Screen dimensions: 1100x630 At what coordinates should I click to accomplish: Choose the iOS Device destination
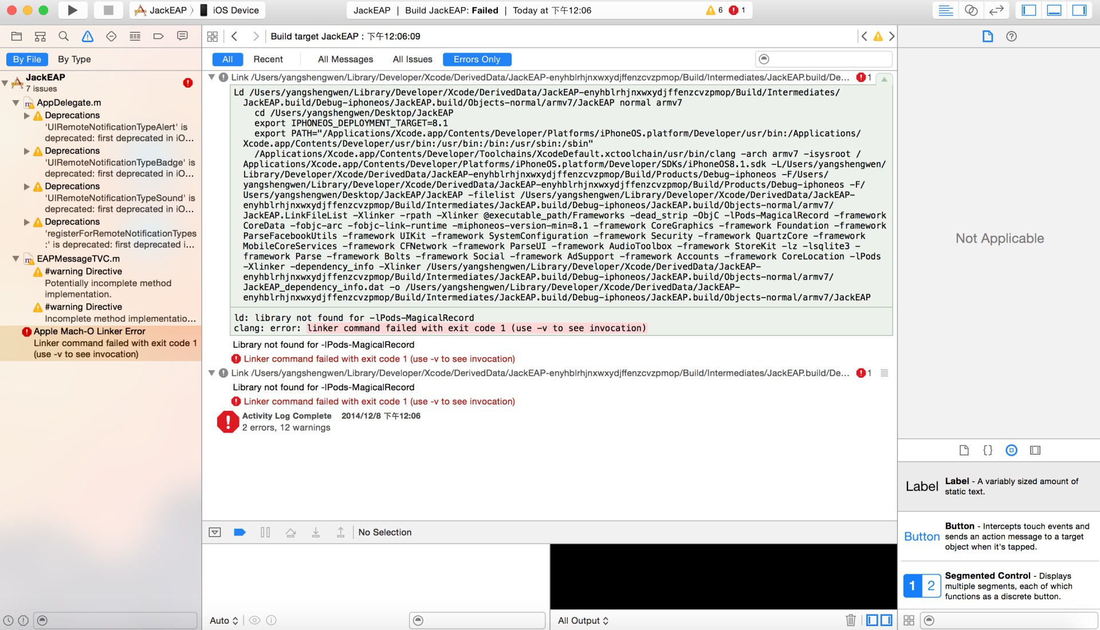click(x=229, y=10)
